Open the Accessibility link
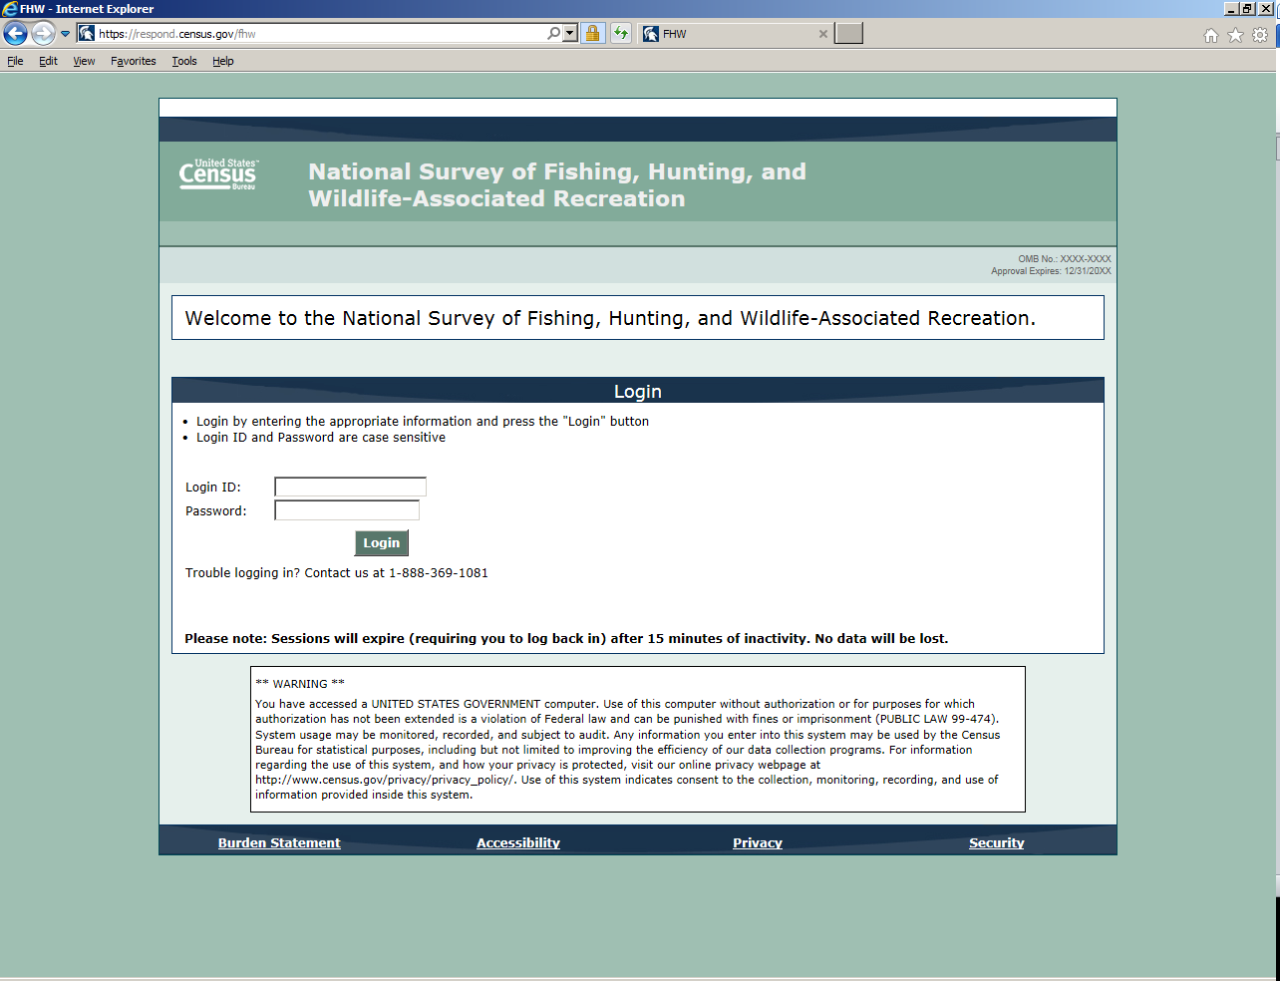The image size is (1280, 981). 518,842
